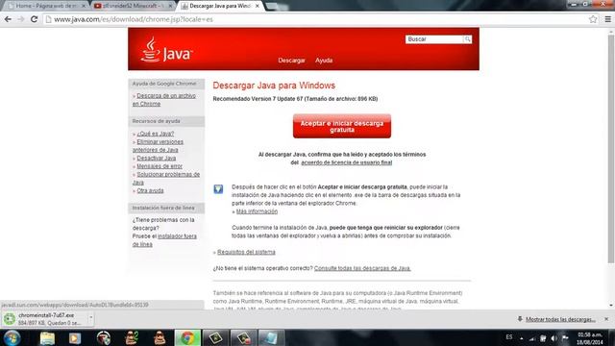Reload the Java download page
615x346 pixels.
coord(35,19)
